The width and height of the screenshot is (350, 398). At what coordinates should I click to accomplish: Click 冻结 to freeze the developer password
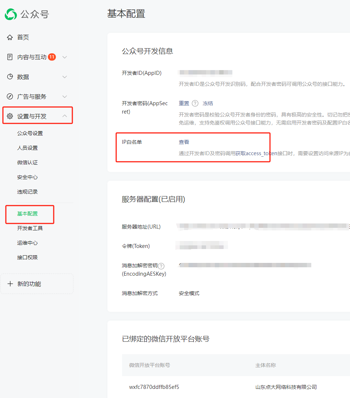click(208, 103)
